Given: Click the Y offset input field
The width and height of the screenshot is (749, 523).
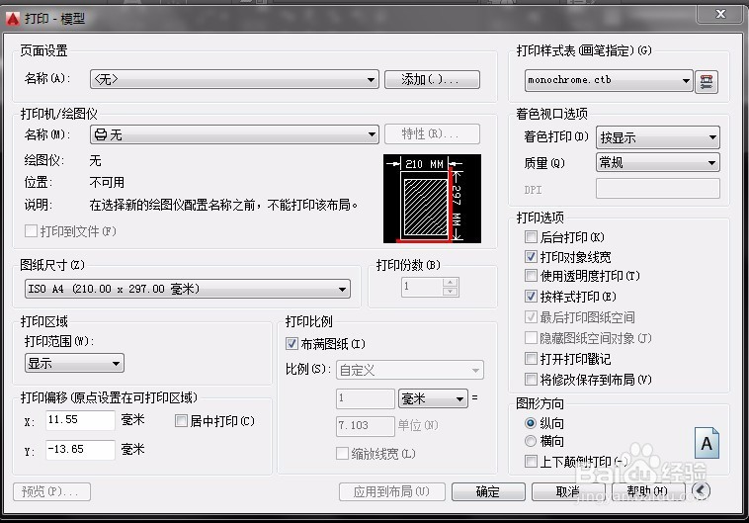Looking at the screenshot, I should click(80, 450).
